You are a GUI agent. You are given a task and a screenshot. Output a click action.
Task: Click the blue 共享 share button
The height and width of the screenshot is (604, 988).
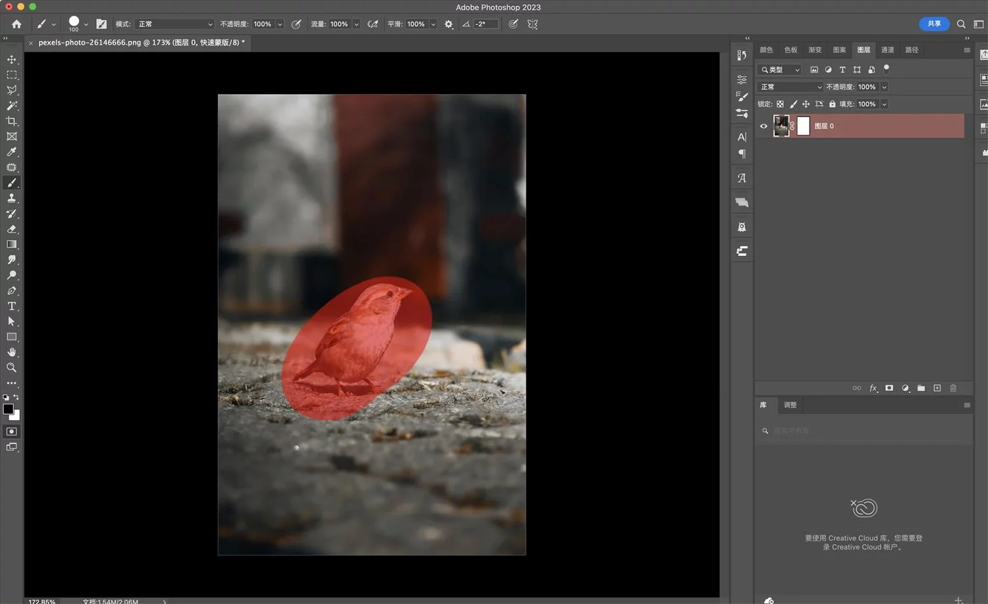pyautogui.click(x=934, y=24)
